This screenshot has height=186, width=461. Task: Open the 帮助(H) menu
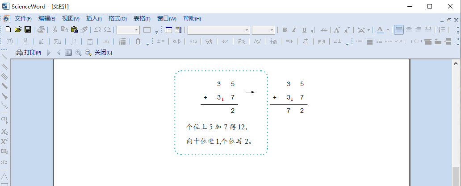pos(192,18)
